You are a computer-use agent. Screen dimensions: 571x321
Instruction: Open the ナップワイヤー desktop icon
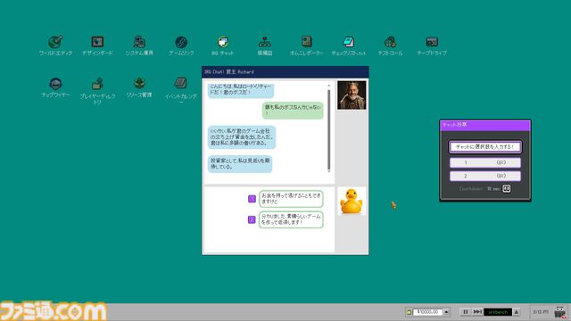click(x=55, y=87)
